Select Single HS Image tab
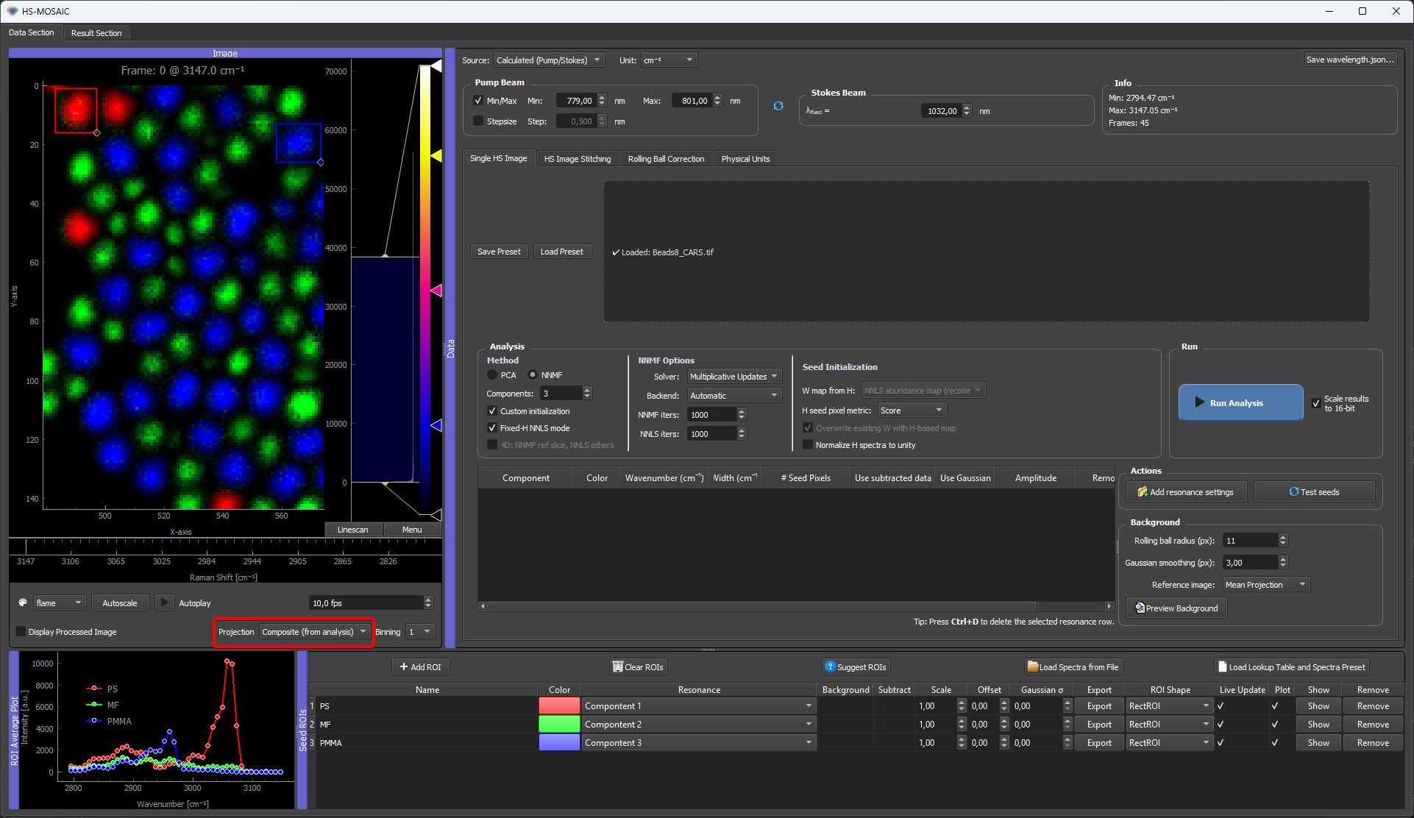This screenshot has width=1414, height=818. point(499,158)
